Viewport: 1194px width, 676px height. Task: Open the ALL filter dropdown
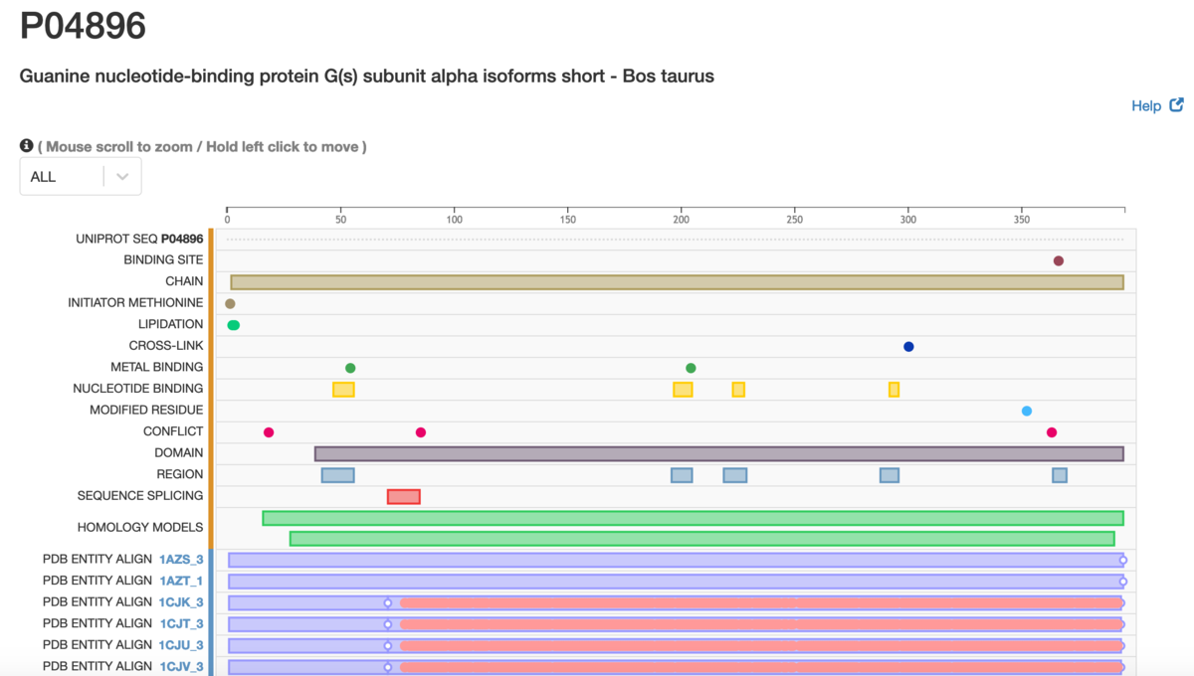[x=81, y=177]
